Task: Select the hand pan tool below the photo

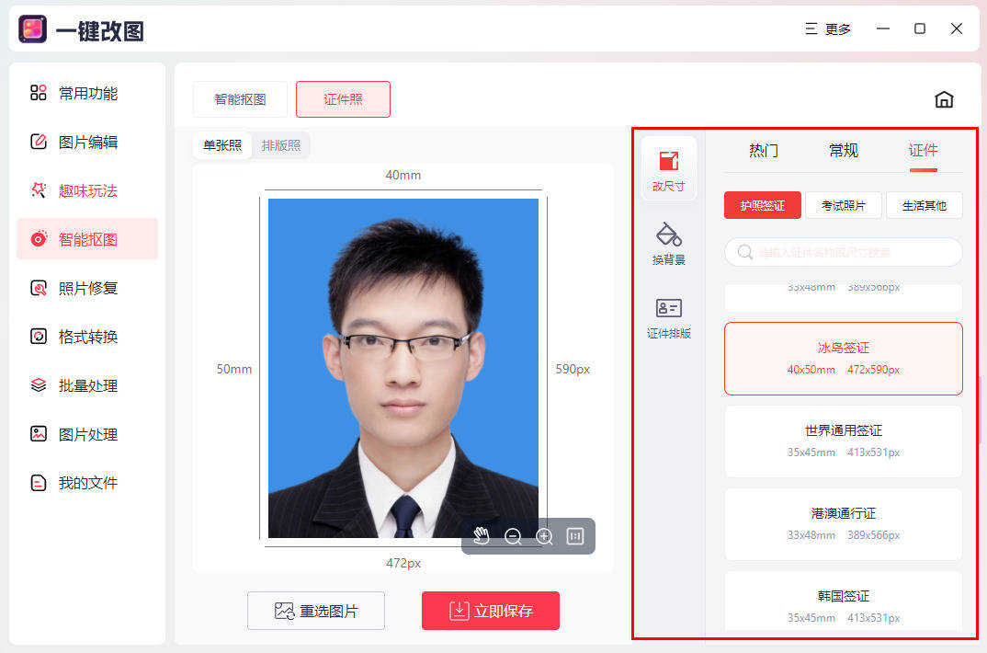Action: pos(481,536)
